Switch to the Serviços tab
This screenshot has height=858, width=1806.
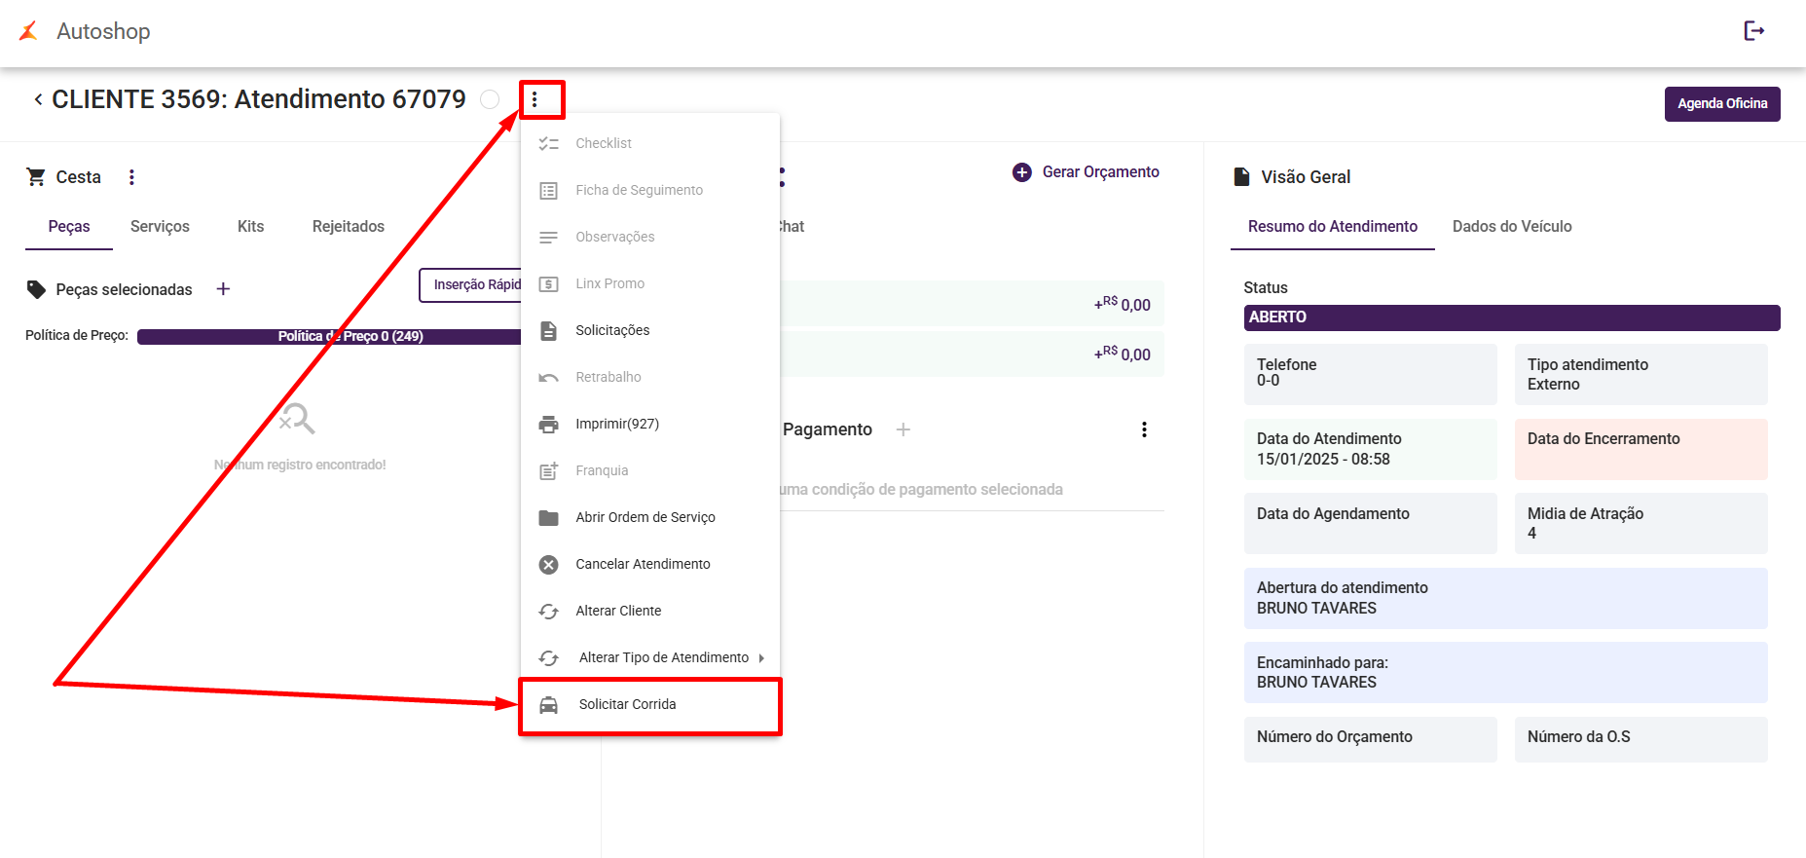click(x=160, y=226)
